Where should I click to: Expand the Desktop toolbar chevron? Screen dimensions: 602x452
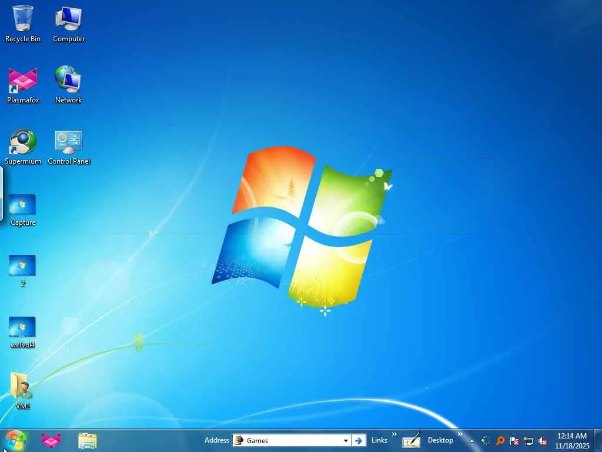pos(460,434)
